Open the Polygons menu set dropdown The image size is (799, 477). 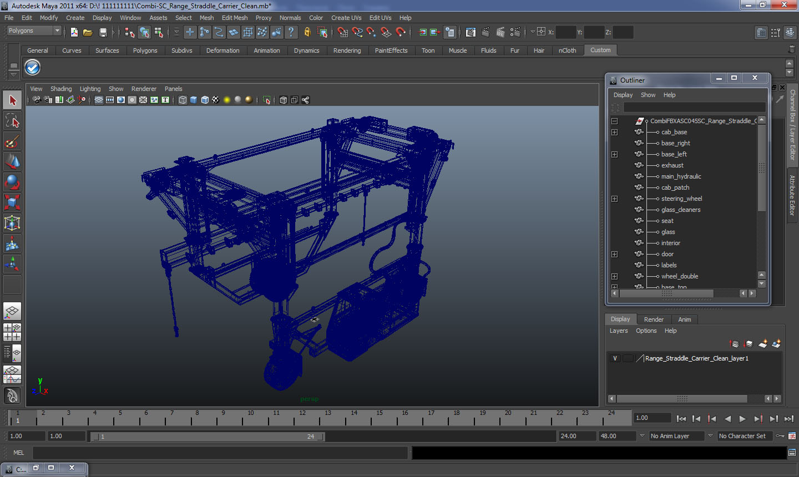(x=34, y=31)
